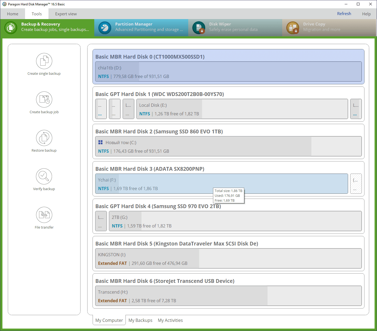Click the Hard Disk 5 Kingston DataTraveler header
The image size is (377, 331).
[177, 244]
